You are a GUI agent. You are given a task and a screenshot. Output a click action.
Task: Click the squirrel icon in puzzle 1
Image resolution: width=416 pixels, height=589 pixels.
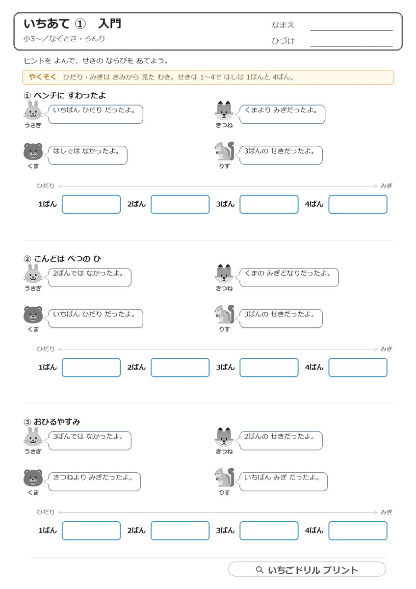225,151
